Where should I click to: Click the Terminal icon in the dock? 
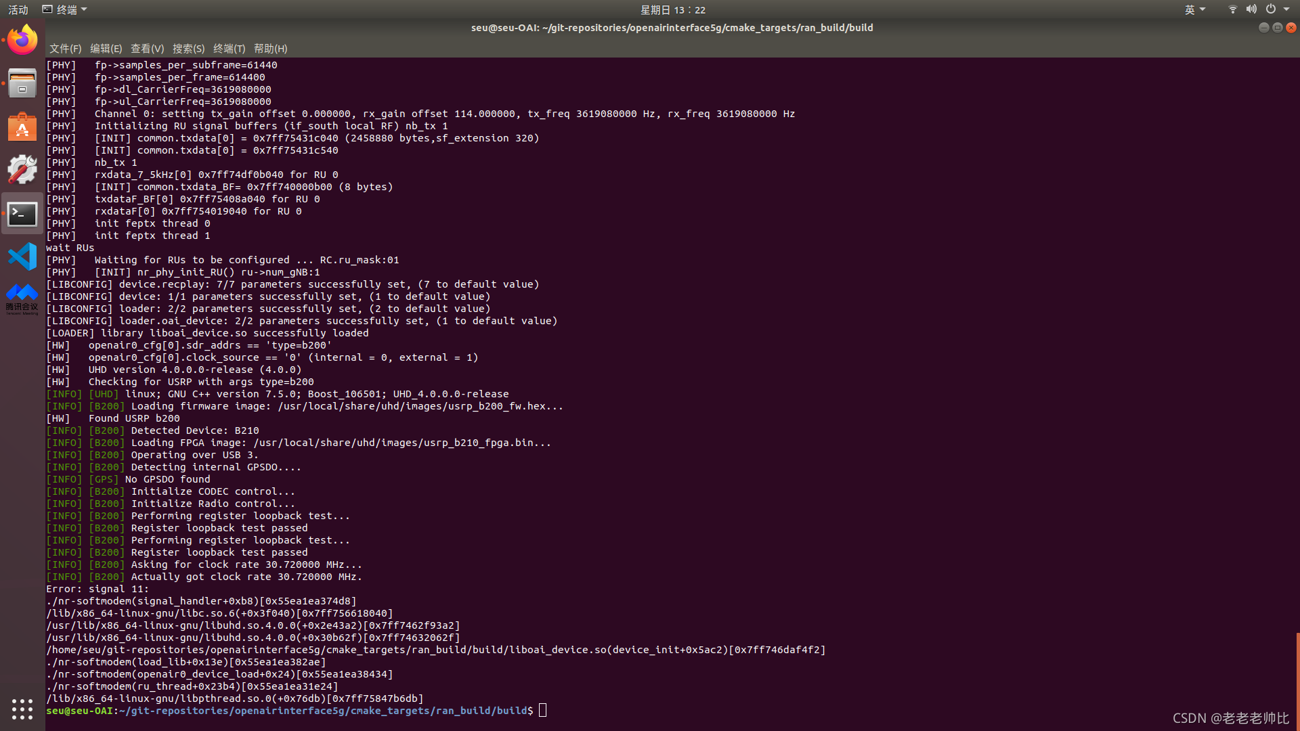[22, 214]
